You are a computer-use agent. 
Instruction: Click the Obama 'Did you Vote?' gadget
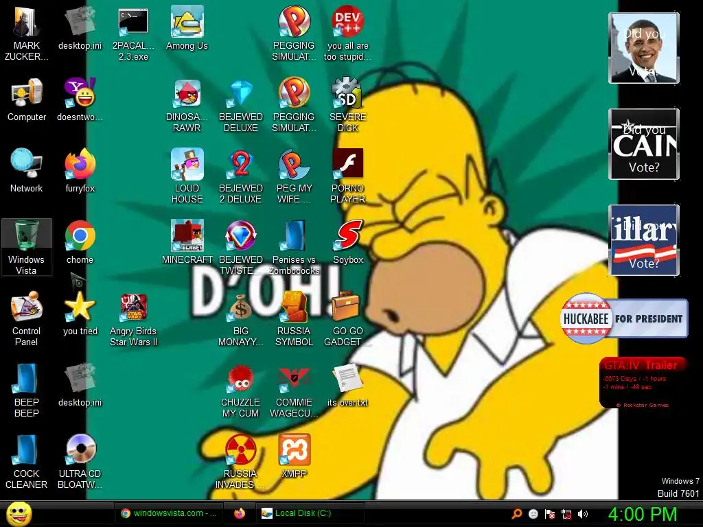(x=644, y=48)
